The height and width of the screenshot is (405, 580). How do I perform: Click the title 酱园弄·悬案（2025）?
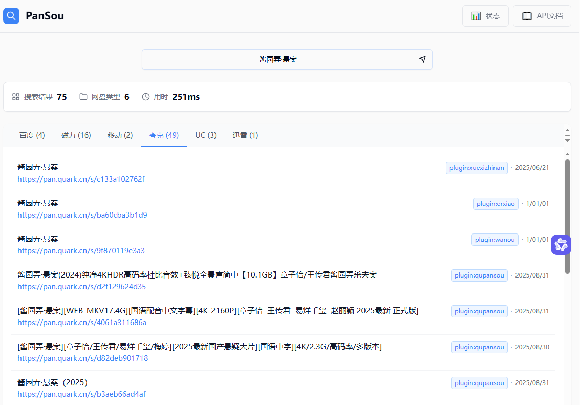pyautogui.click(x=53, y=383)
